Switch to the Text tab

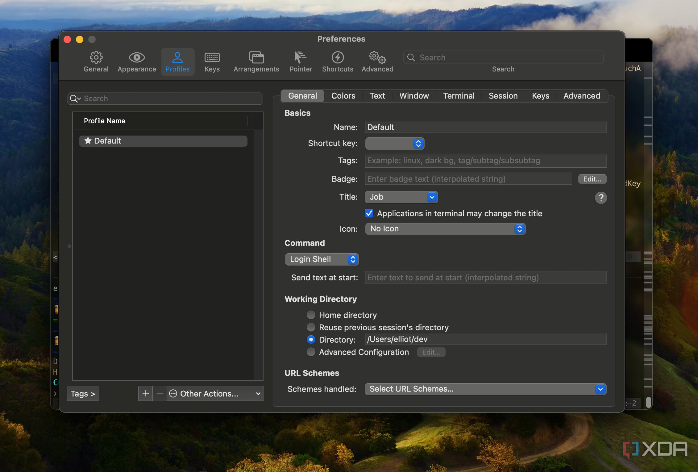377,96
